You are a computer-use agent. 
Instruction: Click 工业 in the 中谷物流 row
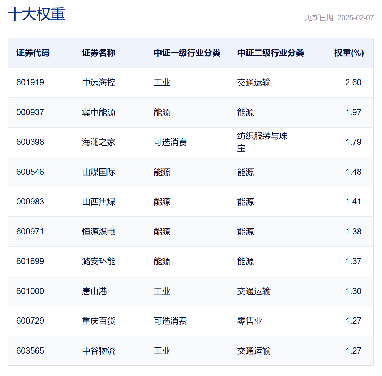tap(162, 351)
